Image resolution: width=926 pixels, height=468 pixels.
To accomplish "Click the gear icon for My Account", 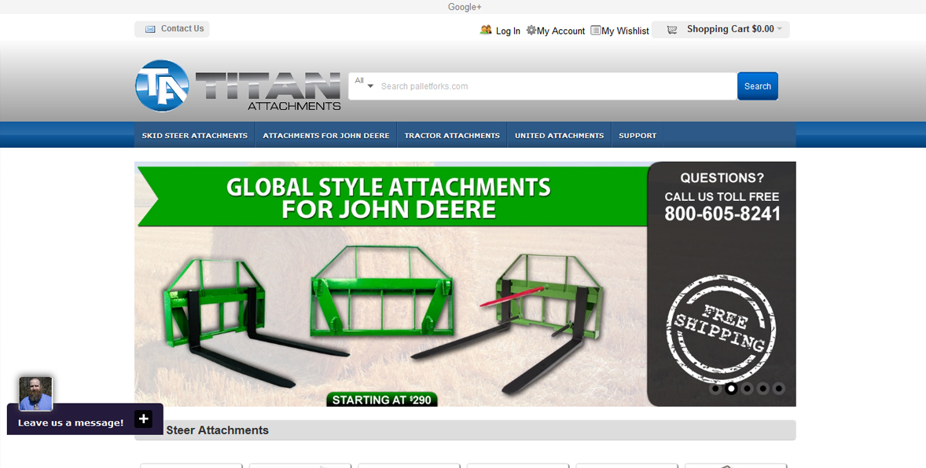I will pos(531,30).
